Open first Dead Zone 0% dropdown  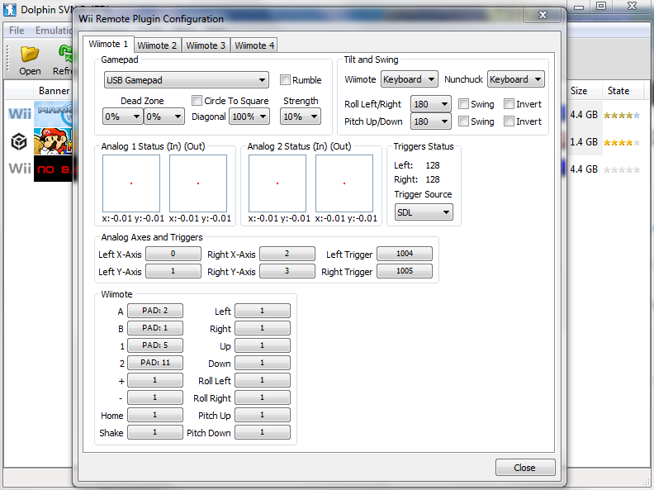tap(122, 117)
